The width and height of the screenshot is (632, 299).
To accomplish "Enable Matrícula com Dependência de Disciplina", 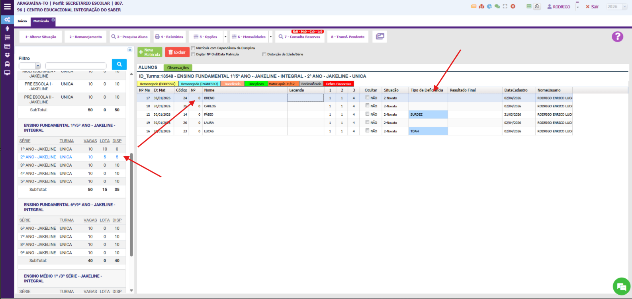I will [194, 48].
